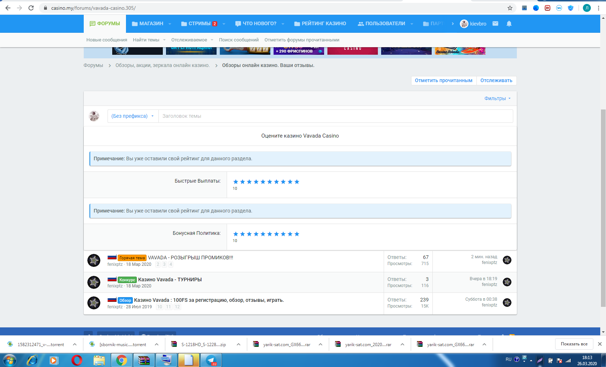
Task: Close the downloads bar
Action: point(600,344)
